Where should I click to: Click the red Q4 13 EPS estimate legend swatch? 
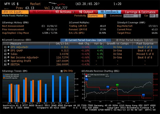click(86, 74)
